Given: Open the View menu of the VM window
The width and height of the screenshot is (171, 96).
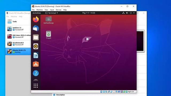Looking at the screenshot, I should pos(46,10).
